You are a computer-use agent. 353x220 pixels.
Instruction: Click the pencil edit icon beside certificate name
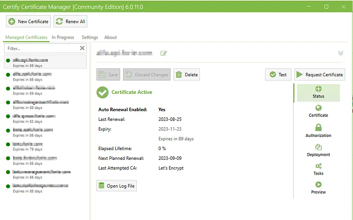(164, 53)
